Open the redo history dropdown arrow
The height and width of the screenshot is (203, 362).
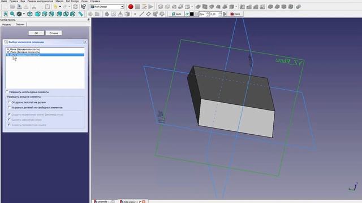pos(70,7)
